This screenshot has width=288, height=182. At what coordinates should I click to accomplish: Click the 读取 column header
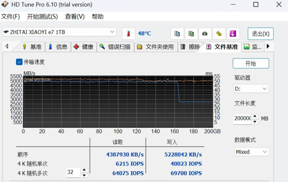[x=117, y=142]
